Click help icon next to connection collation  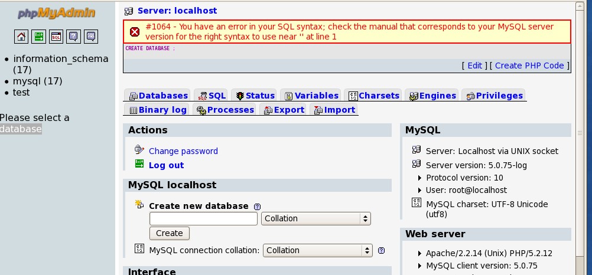[381, 250]
